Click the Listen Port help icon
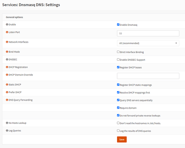Image resolution: width=185 pixels, height=148 pixels. (x=7, y=32)
